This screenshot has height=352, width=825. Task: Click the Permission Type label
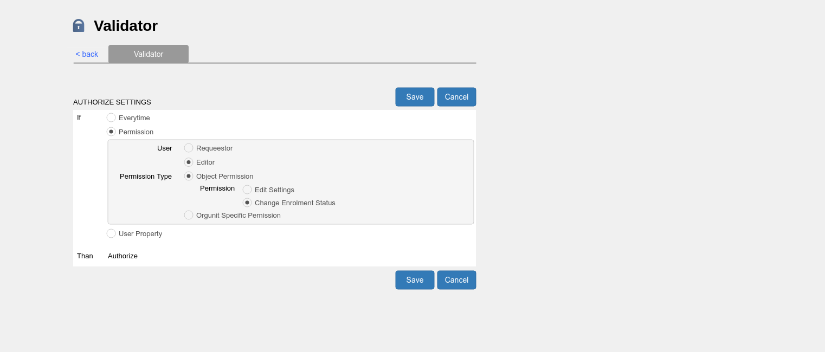[146, 176]
